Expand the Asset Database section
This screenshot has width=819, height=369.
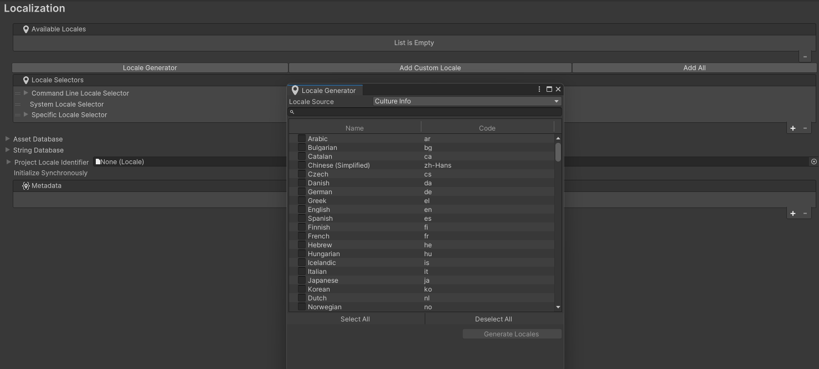[x=6, y=138]
